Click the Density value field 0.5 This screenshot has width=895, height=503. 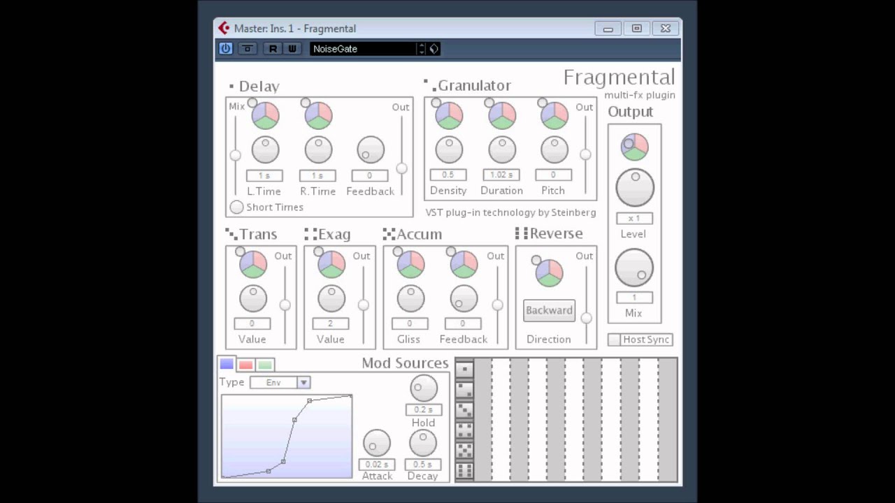448,175
